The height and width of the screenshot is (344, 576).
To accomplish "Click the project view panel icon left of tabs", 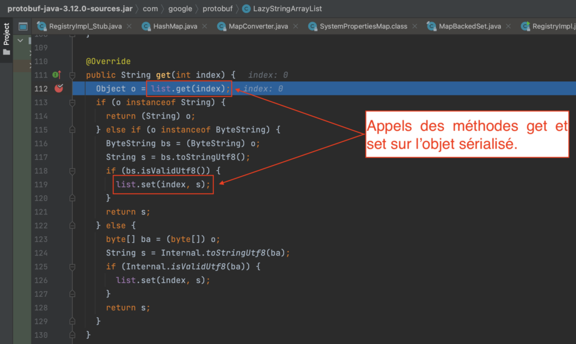I will (22, 26).
